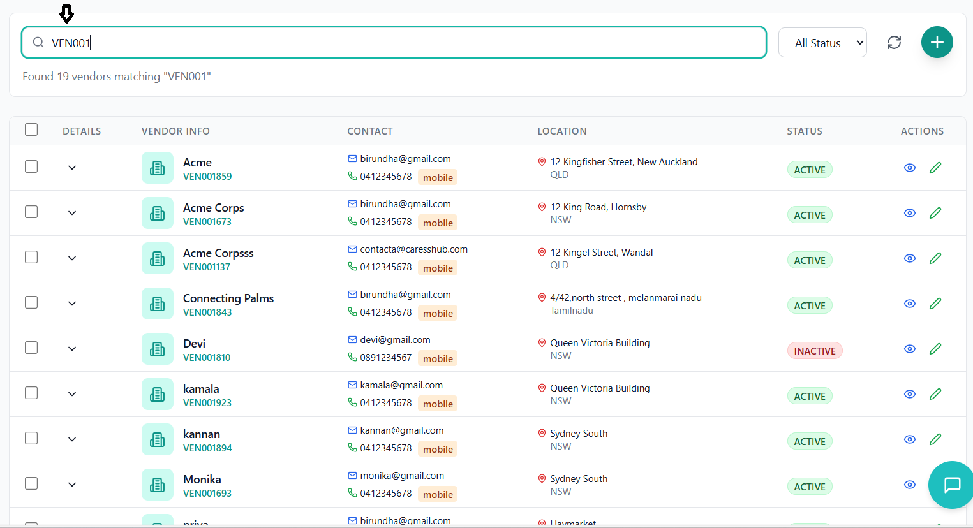Click the search magnifier icon
Screen dimensions: 973x528
(x=38, y=42)
